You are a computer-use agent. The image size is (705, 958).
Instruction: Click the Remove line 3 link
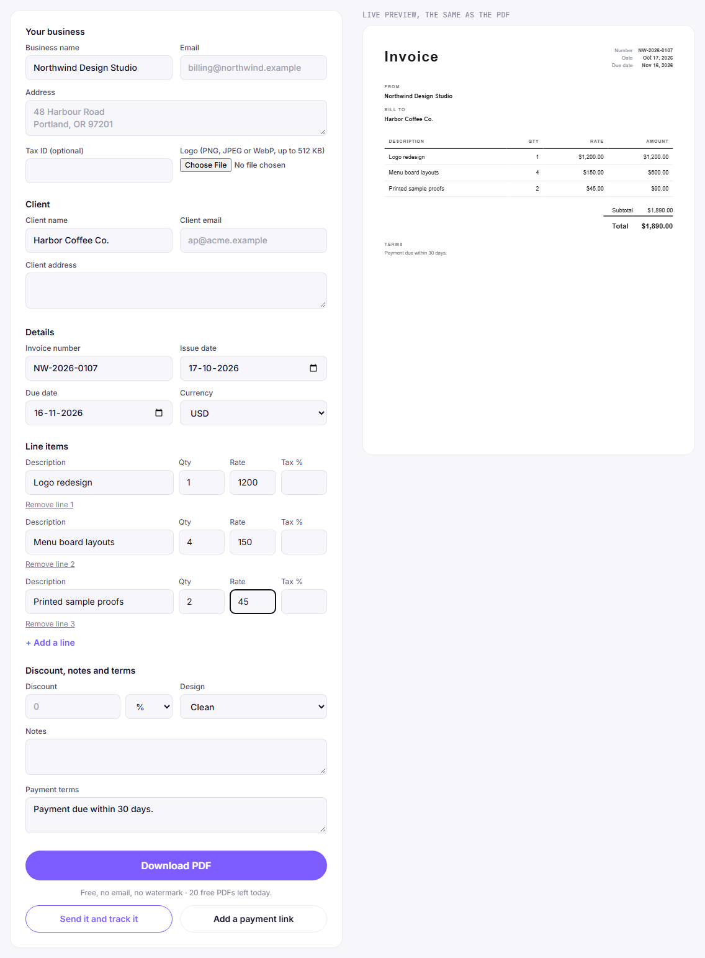(50, 624)
